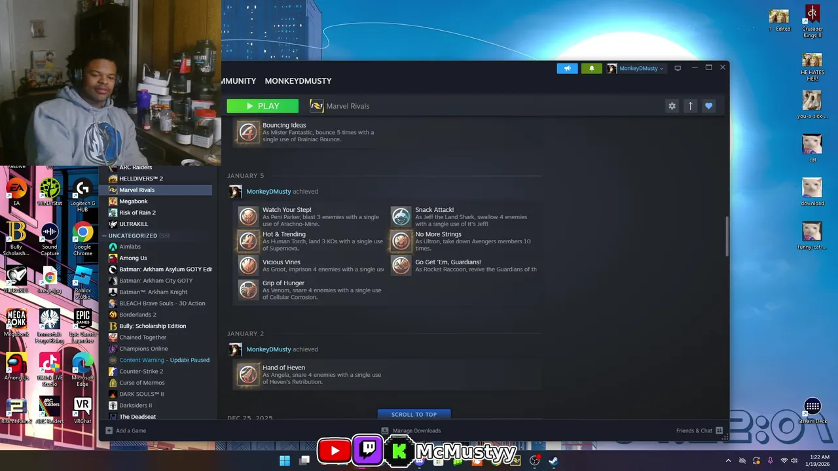Click the Watch Your Step! achievement icon
The width and height of the screenshot is (838, 471).
click(247, 217)
